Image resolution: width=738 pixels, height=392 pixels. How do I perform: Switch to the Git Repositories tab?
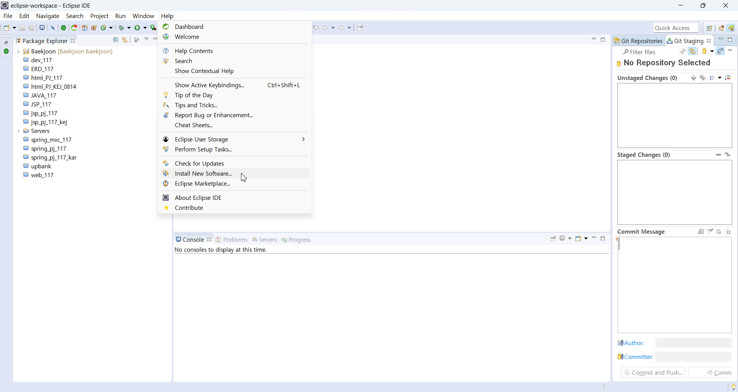[x=639, y=41]
